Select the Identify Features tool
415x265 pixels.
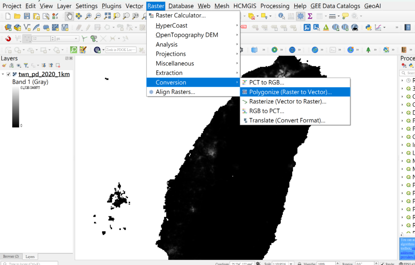282,16
